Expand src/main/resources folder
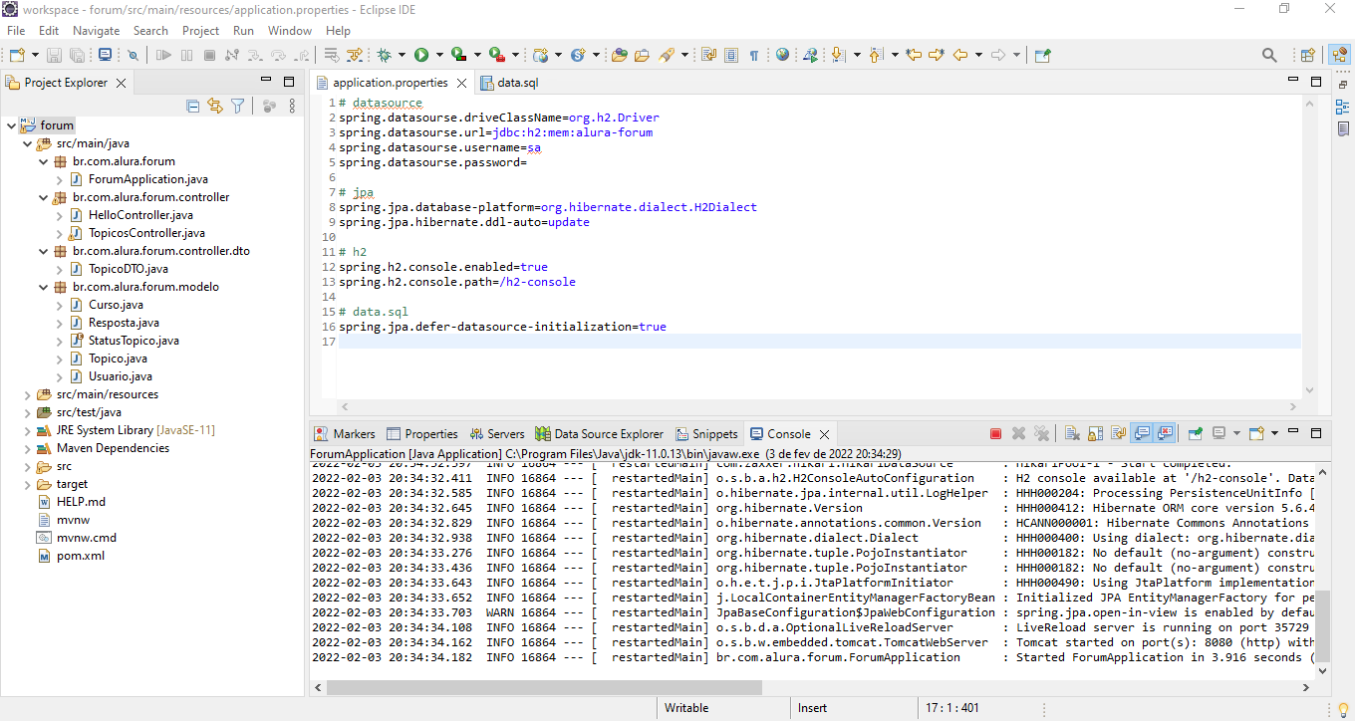Screen dimensions: 1355x721 [x=27, y=394]
